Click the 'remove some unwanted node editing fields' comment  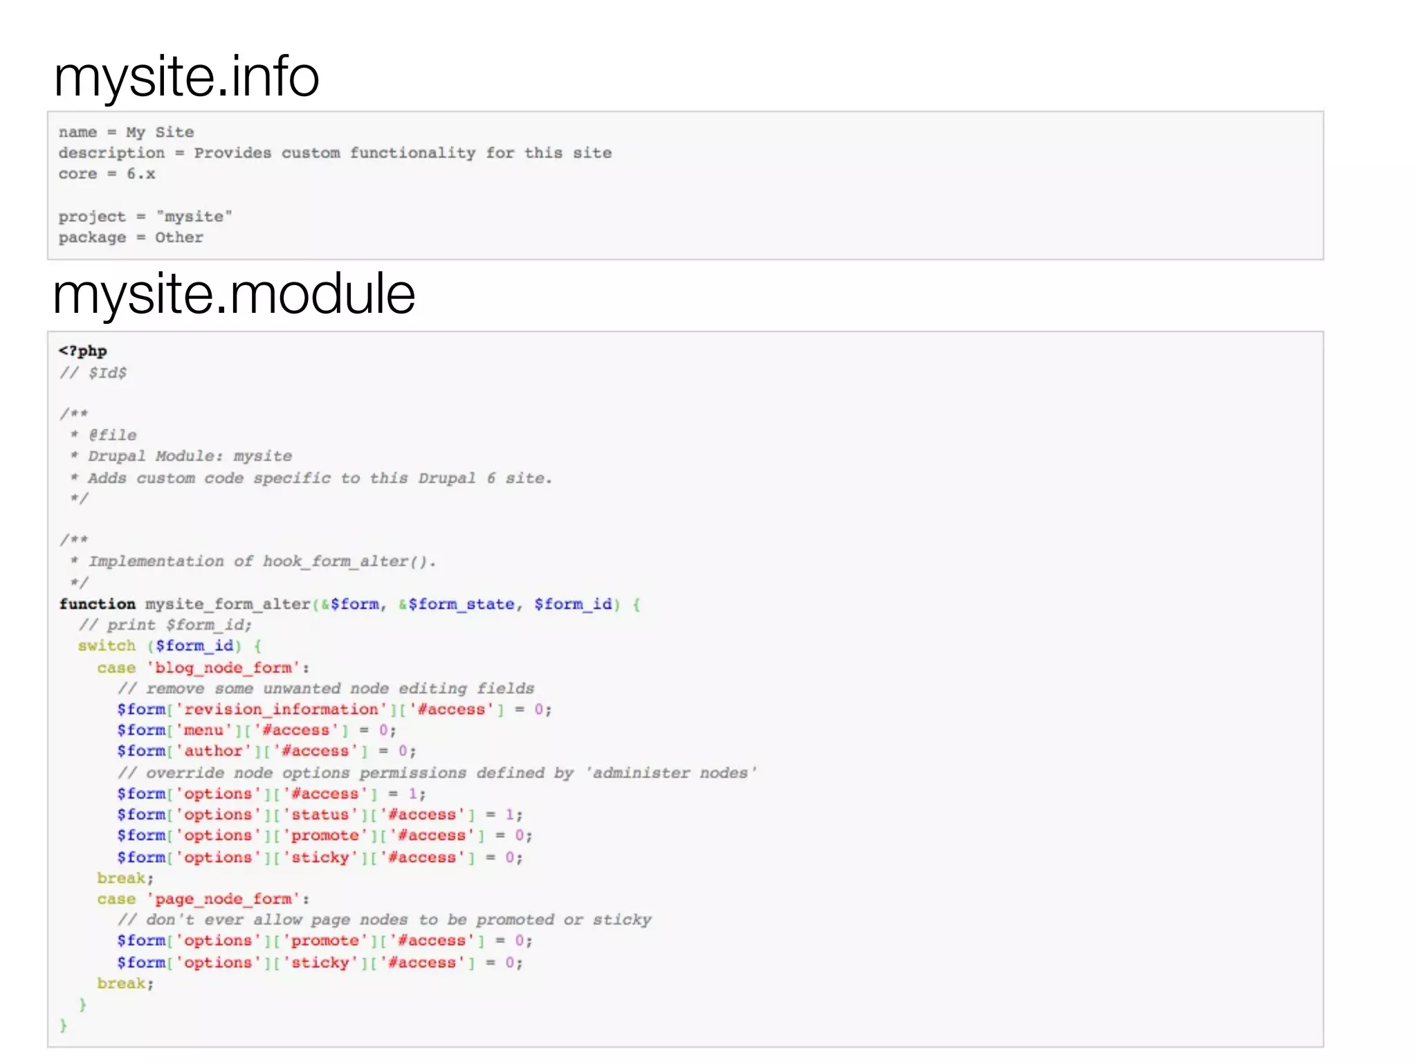(326, 689)
